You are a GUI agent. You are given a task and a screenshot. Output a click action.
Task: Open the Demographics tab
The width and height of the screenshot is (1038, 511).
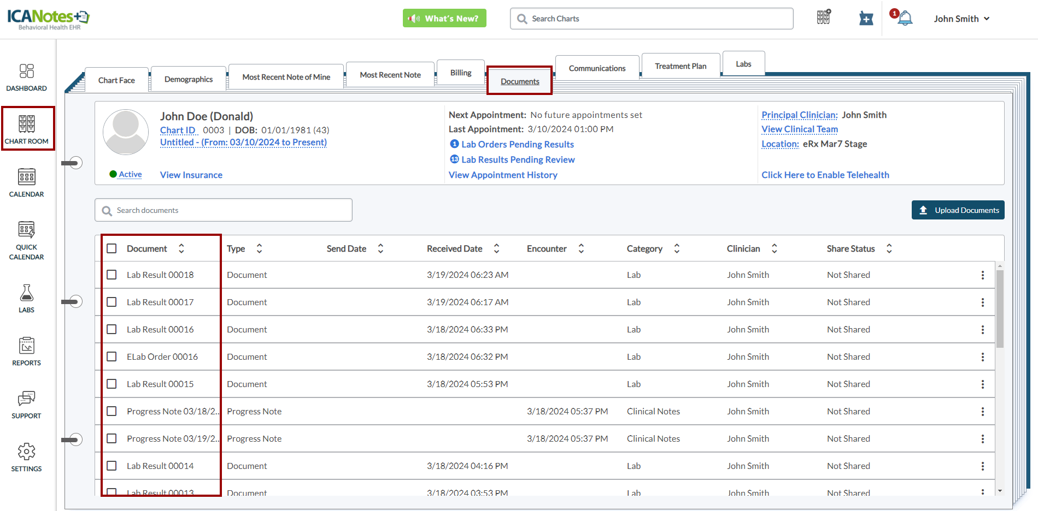tap(189, 79)
